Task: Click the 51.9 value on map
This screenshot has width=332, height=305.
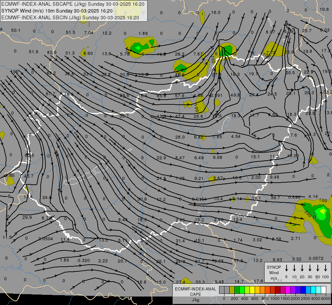Action: pos(34,52)
